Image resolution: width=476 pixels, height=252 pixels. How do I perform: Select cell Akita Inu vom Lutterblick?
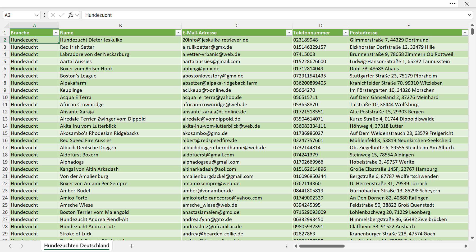point(120,126)
